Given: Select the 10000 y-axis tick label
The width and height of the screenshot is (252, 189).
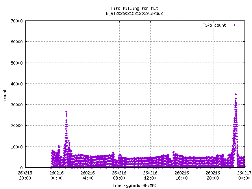Looking at the screenshot, I should point(16,146).
